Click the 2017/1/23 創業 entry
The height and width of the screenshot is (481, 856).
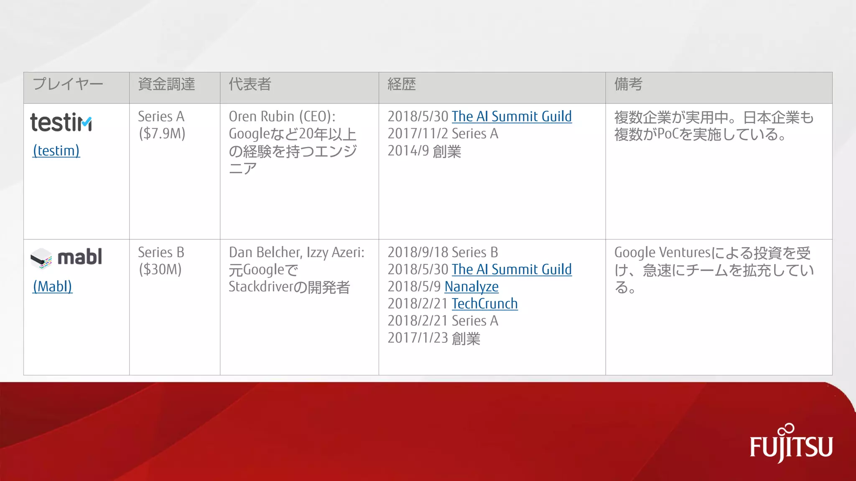[434, 338]
